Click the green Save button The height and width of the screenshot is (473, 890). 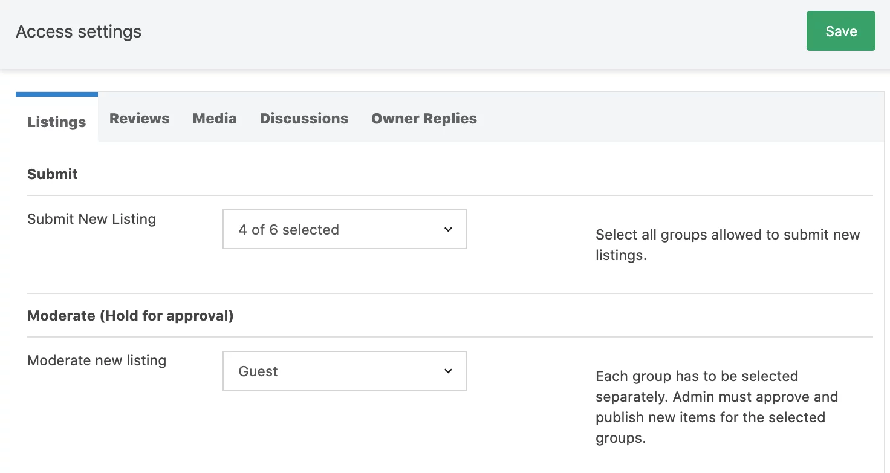(x=840, y=31)
